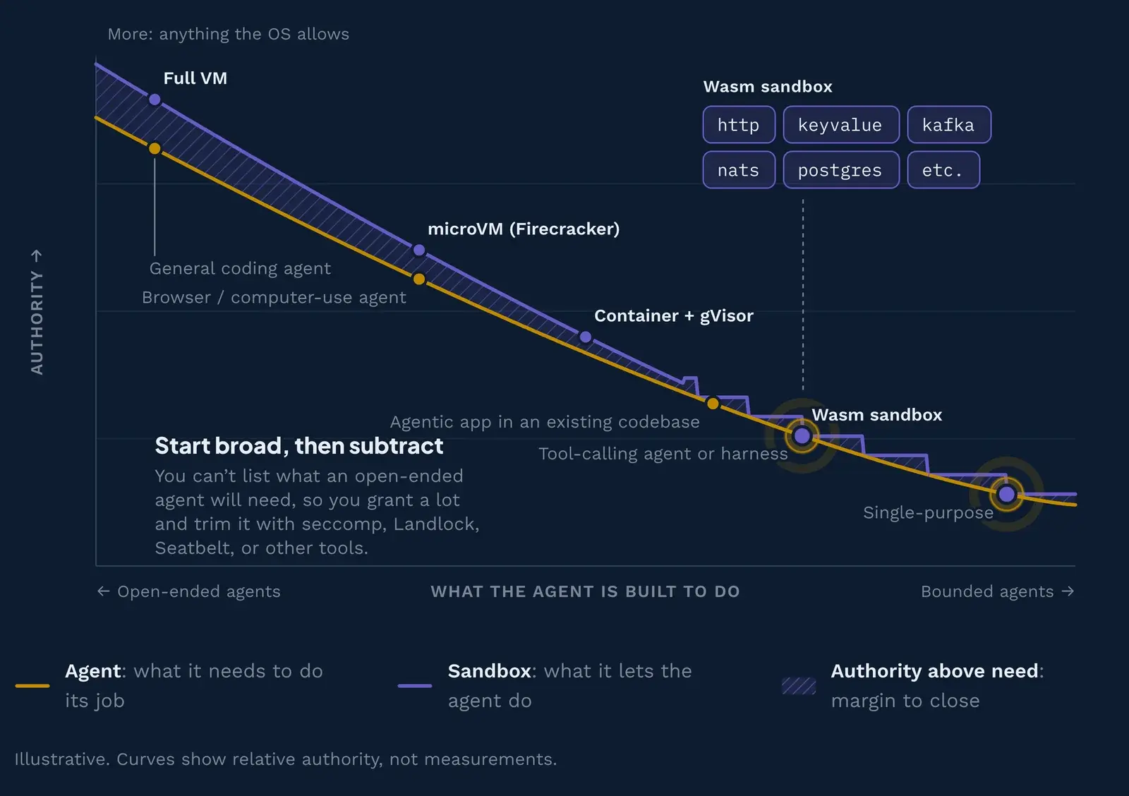
Task: Select the keyvalue capability chip
Action: tap(841, 125)
